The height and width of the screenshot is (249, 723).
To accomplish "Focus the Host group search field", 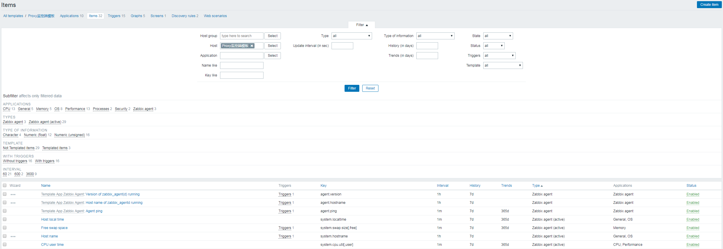I will (242, 36).
